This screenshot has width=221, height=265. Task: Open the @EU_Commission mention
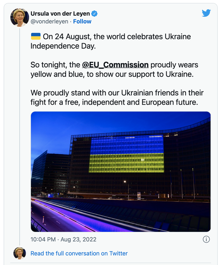[x=115, y=65]
